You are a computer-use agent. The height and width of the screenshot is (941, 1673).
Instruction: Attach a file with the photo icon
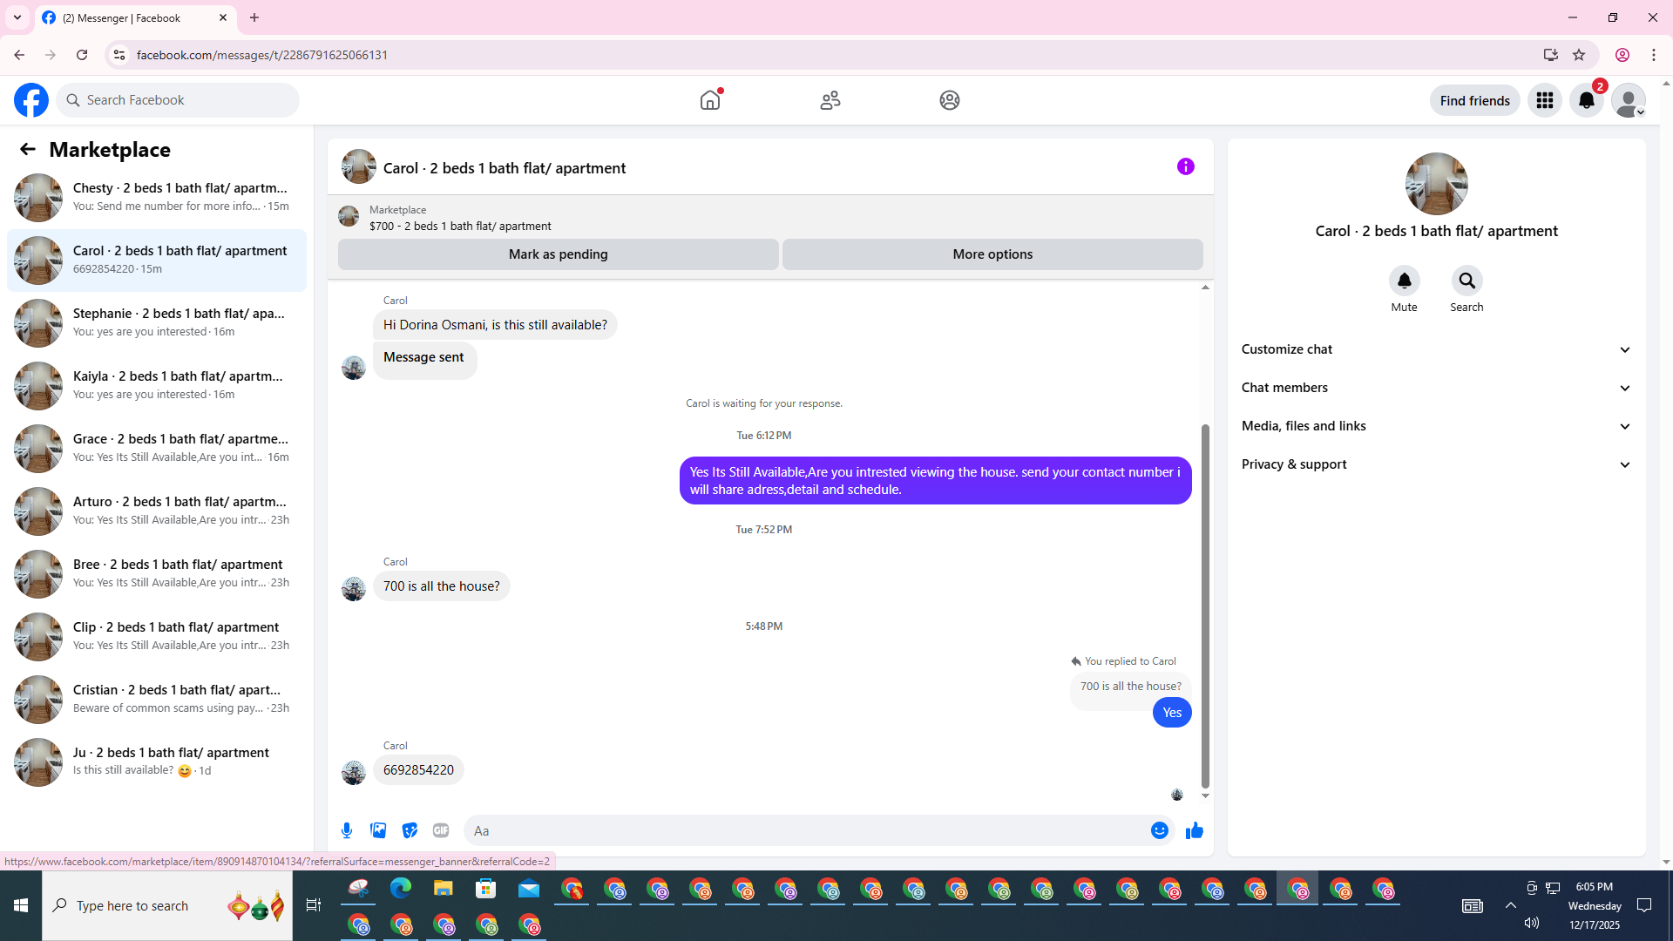pos(378,830)
